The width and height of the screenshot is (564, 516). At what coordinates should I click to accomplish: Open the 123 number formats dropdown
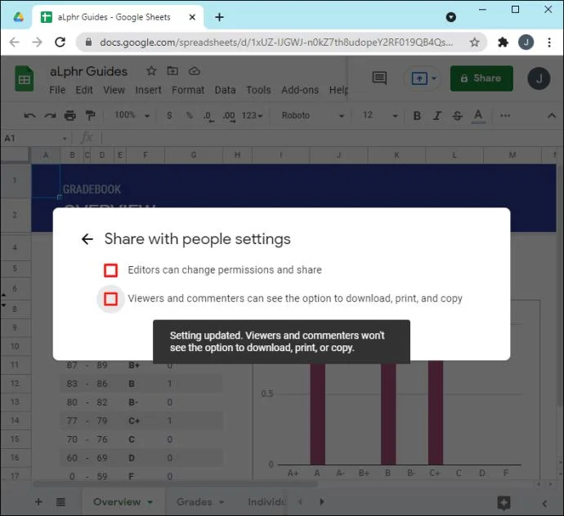click(252, 115)
